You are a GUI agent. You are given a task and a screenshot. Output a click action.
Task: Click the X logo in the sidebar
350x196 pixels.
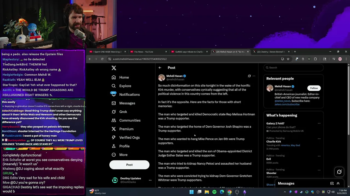click(114, 68)
